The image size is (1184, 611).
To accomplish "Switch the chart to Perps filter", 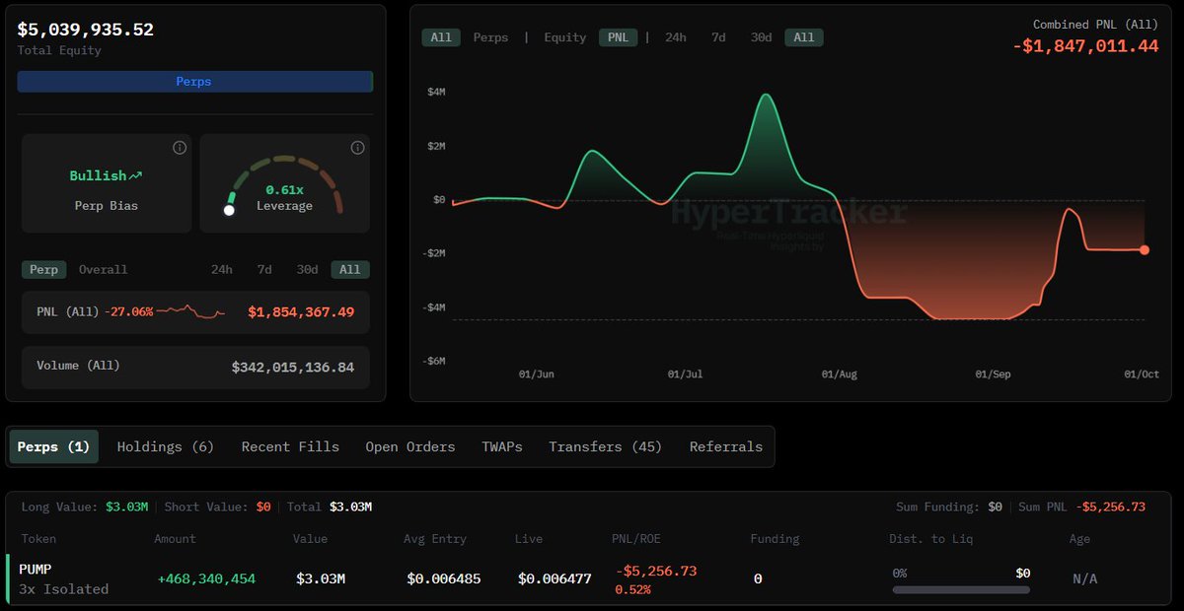I will tap(490, 37).
